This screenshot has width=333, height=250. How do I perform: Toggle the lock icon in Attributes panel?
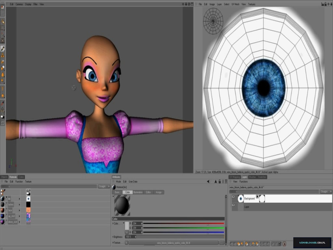[220, 182]
